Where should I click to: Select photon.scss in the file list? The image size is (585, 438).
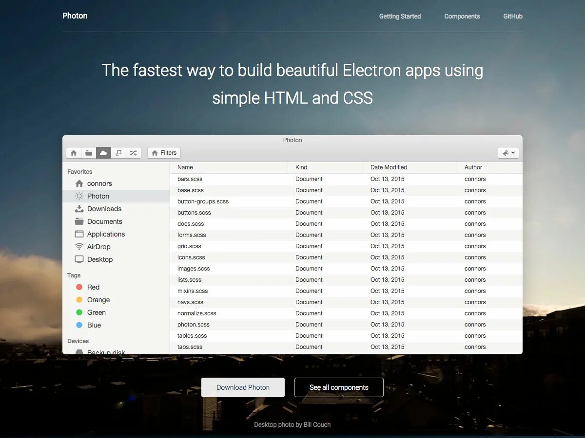pyautogui.click(x=346, y=325)
